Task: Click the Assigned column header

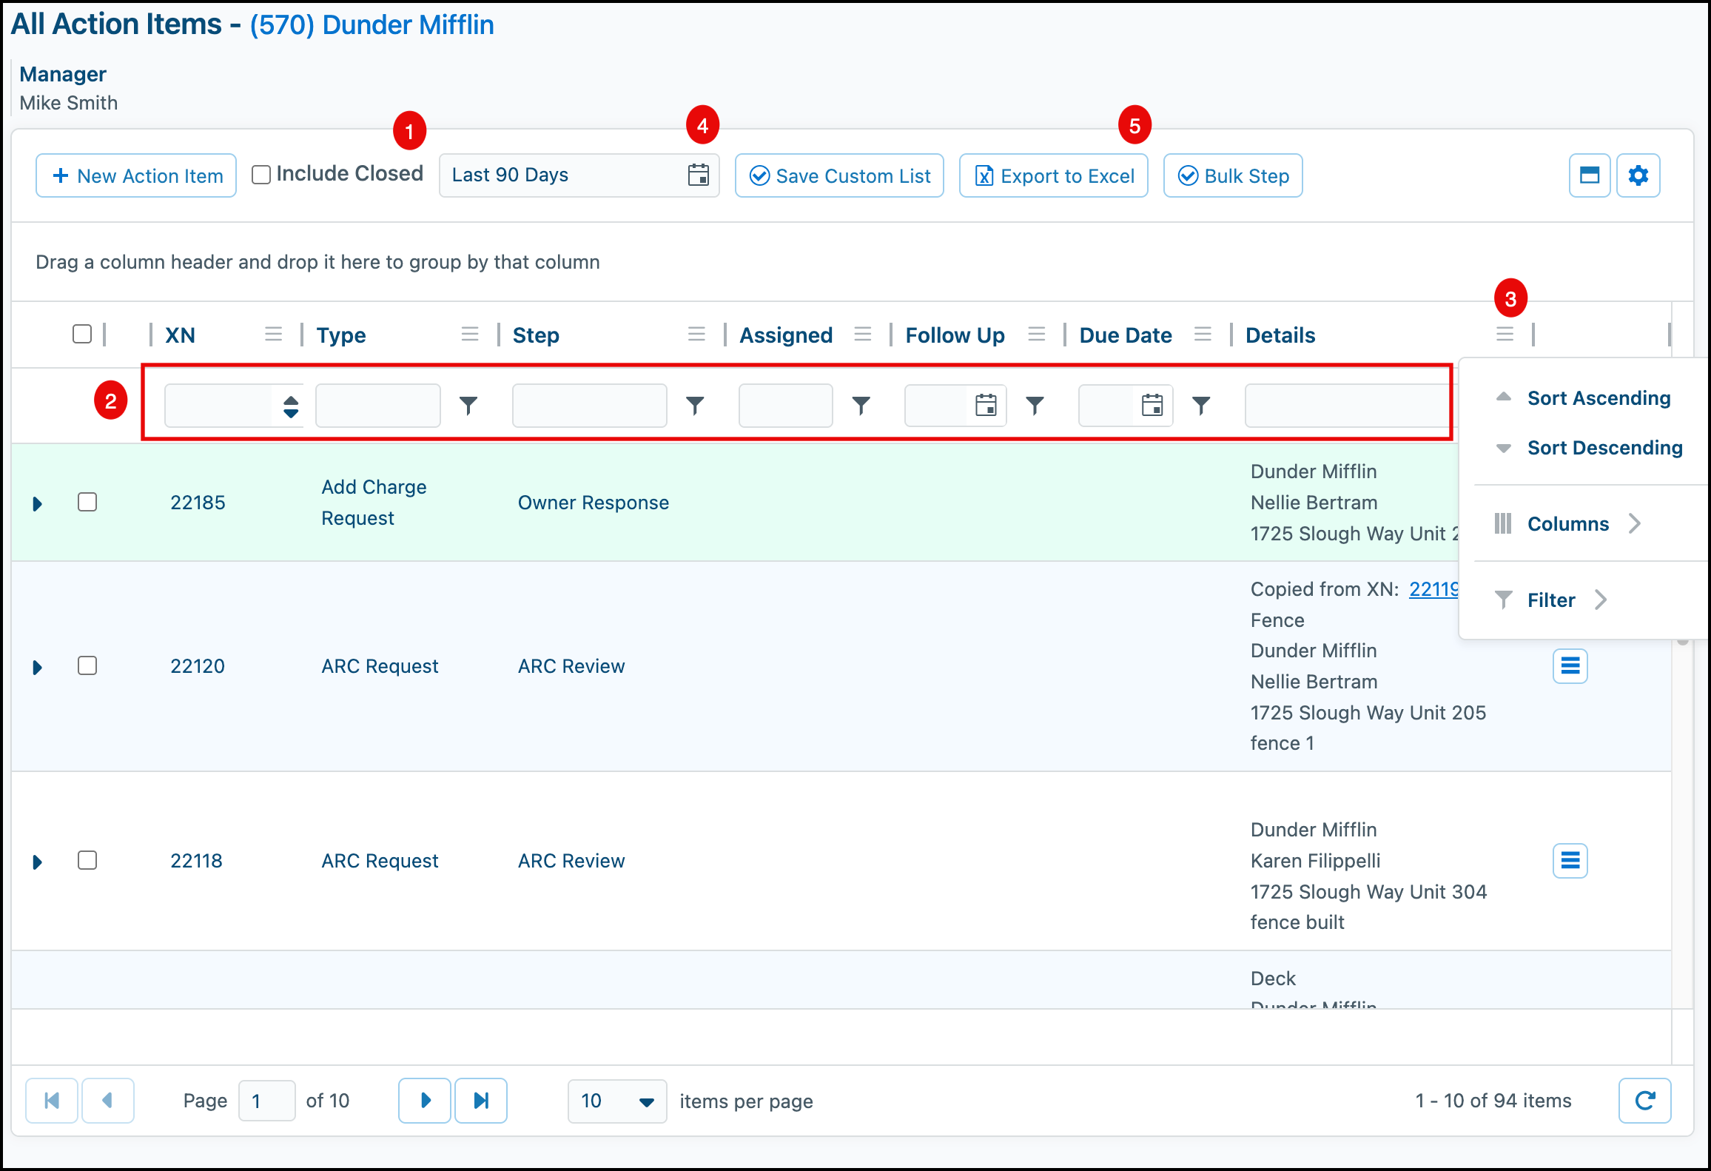Action: point(786,335)
